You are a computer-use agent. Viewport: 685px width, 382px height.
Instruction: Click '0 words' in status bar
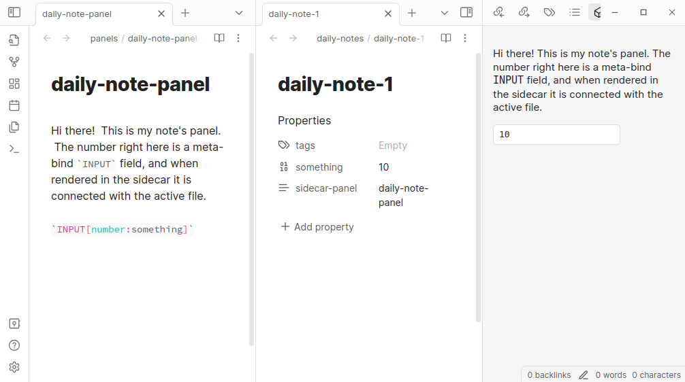tap(611, 375)
